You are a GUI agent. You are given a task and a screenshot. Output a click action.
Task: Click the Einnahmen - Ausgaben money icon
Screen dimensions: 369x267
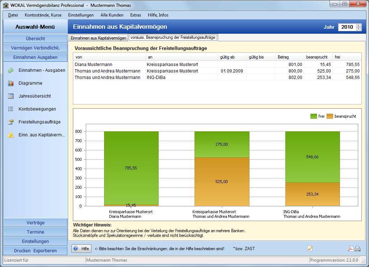click(x=11, y=70)
